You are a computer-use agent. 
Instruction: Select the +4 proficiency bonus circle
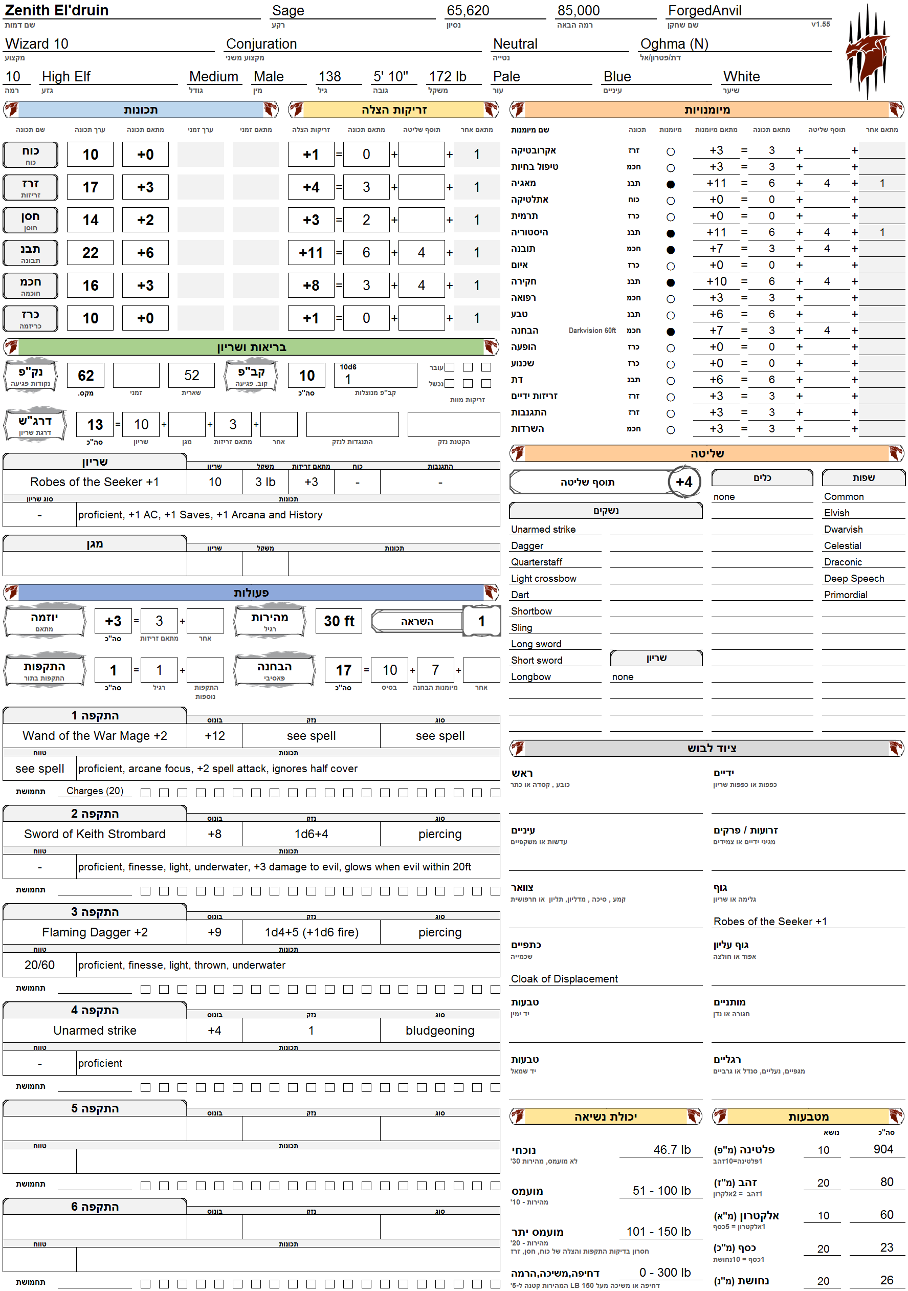point(683,482)
